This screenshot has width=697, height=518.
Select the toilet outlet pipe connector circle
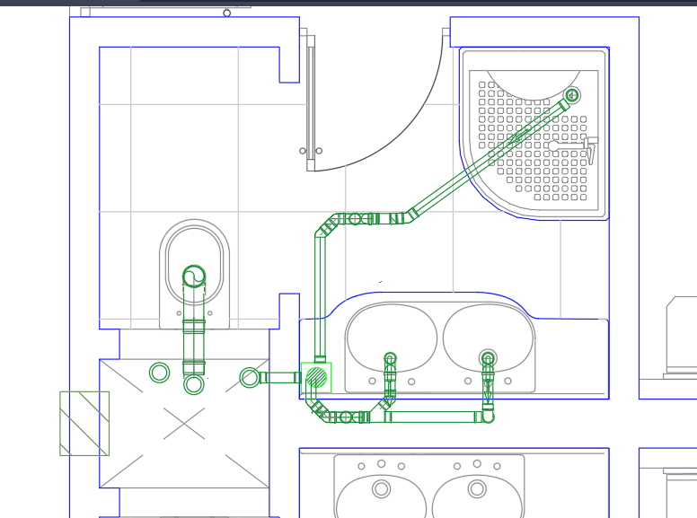click(194, 277)
